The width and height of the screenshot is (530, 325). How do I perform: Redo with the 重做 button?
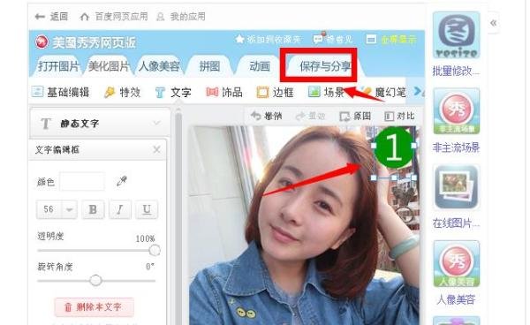(310, 117)
